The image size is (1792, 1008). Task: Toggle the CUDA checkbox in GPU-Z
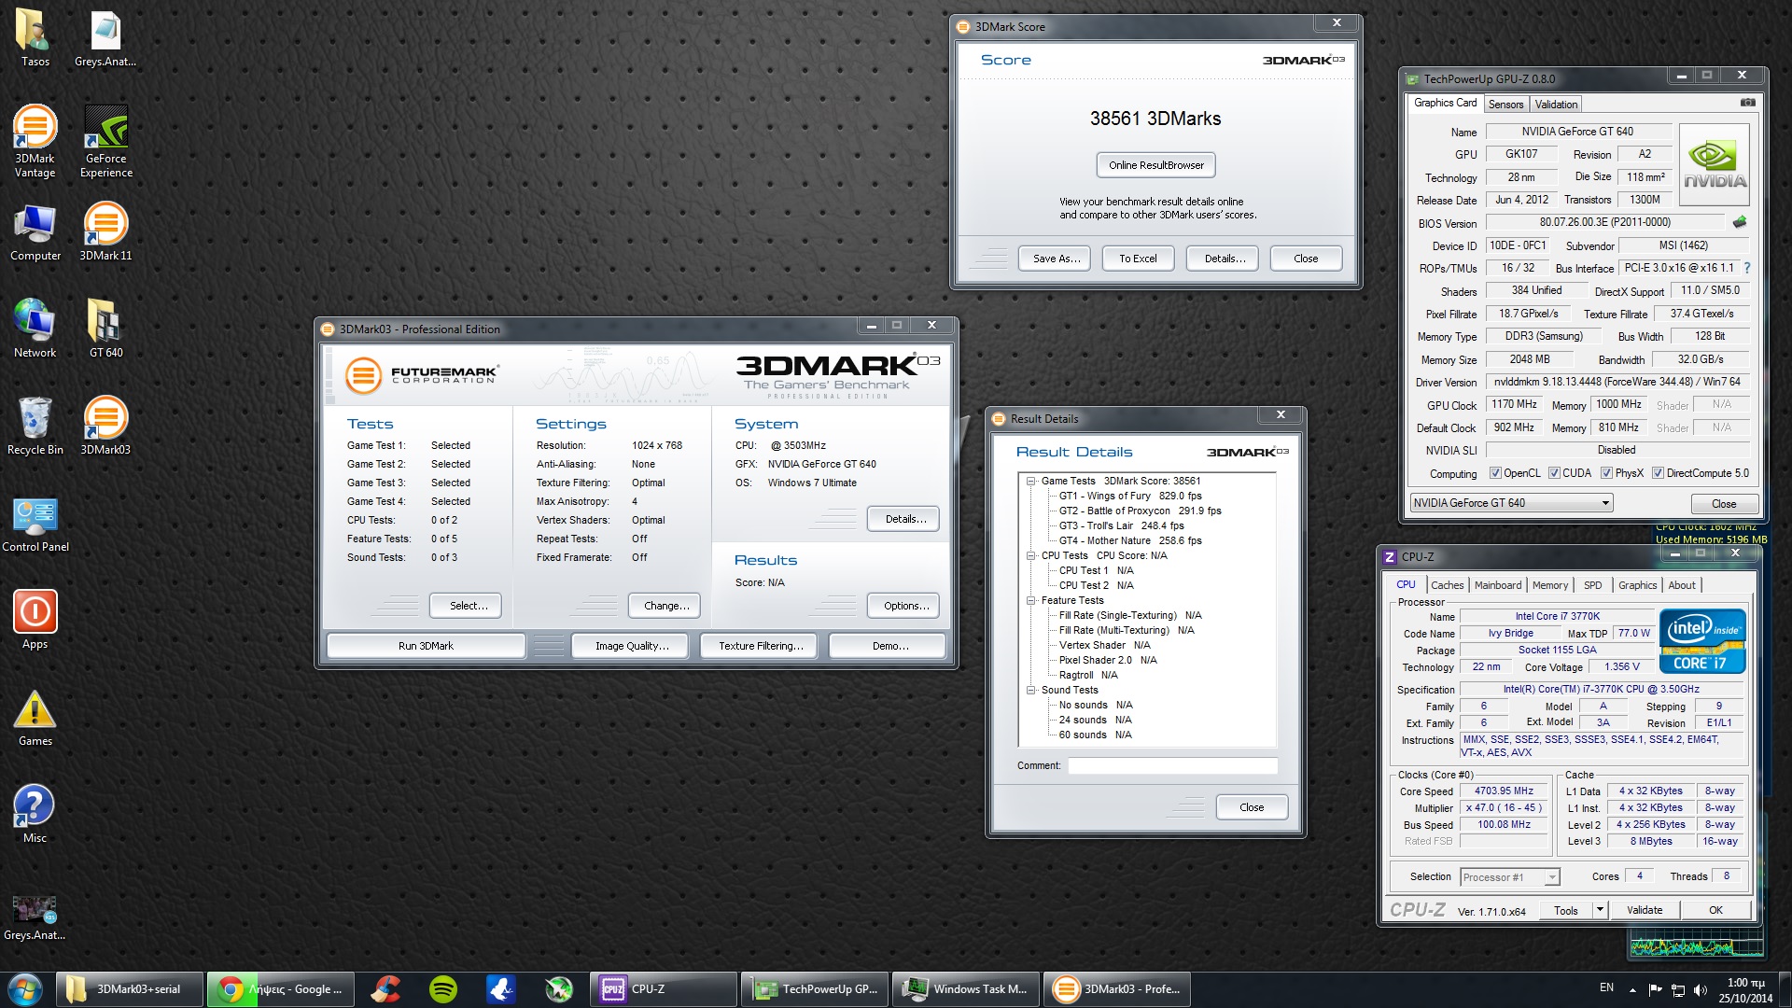(x=1554, y=473)
